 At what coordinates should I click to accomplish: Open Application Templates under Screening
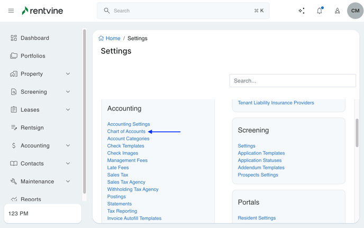[x=261, y=153]
